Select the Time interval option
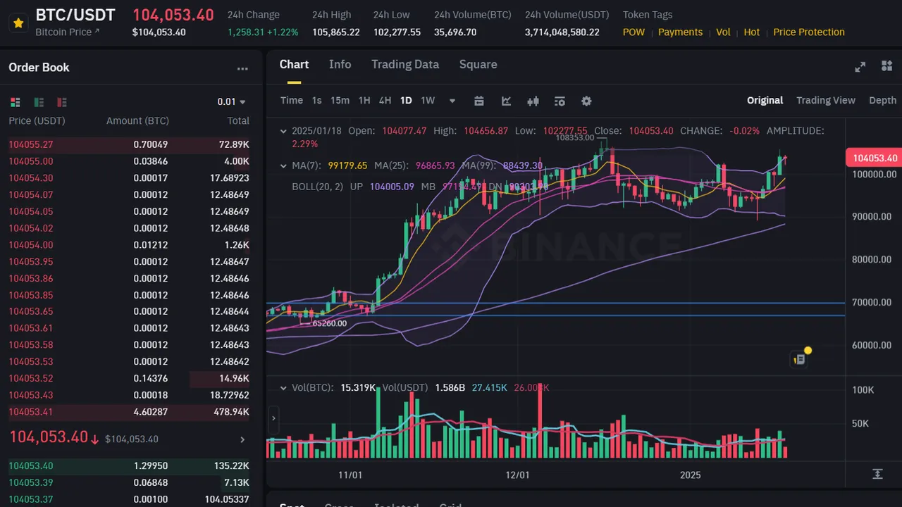Screen dimensions: 902x507 point(291,100)
